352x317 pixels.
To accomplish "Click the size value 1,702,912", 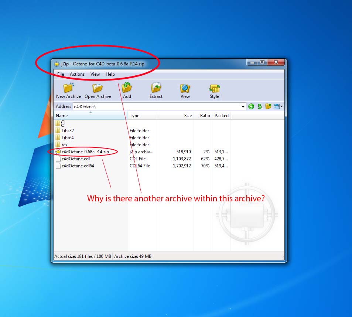I will point(182,166).
